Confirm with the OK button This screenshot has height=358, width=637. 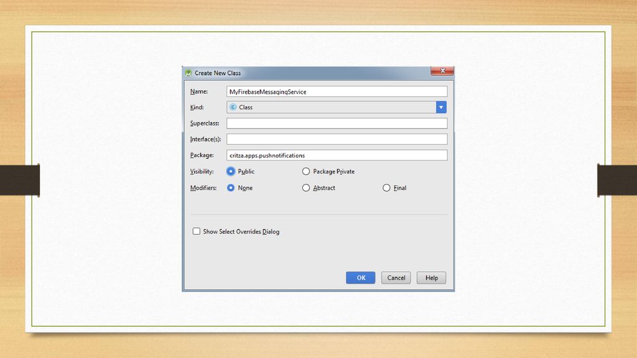(361, 278)
